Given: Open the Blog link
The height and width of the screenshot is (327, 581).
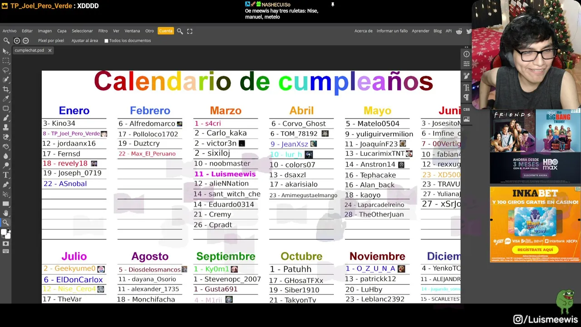Looking at the screenshot, I should coord(438,31).
